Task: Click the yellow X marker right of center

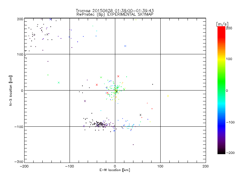Action: pos(168,96)
